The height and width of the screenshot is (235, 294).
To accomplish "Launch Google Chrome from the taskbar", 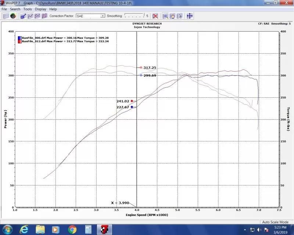I will click(x=72, y=230).
